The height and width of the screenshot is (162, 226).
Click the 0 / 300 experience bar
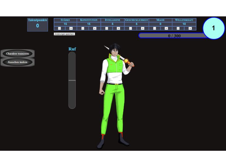pos(172,36)
